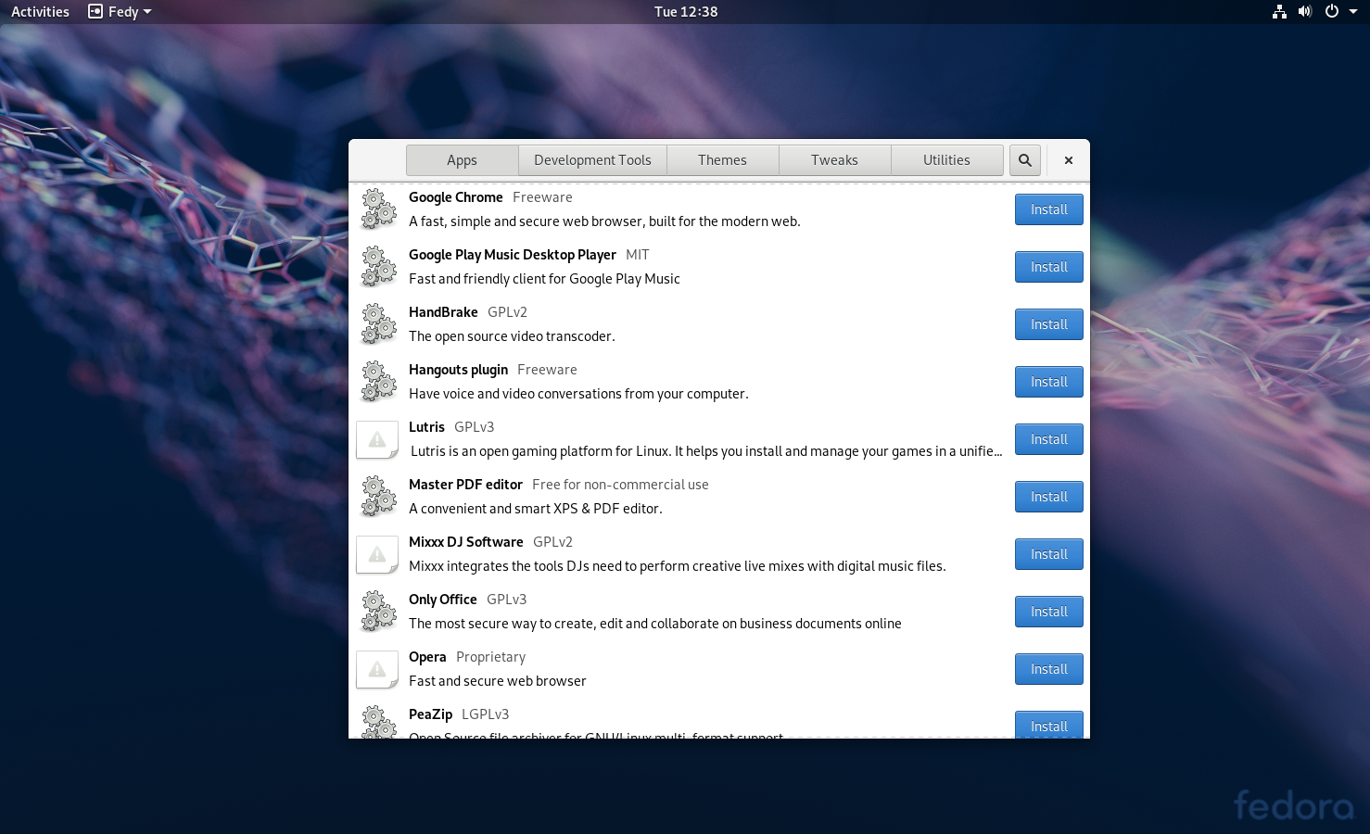Install Google Chrome
The height and width of the screenshot is (834, 1370).
[x=1049, y=209]
